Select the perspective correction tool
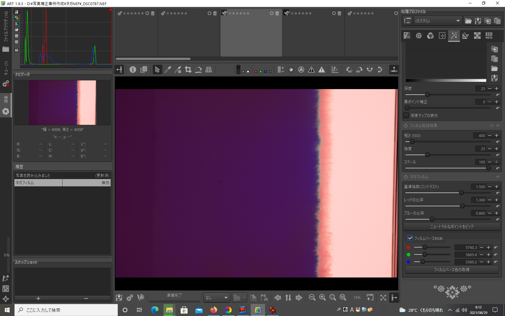Image resolution: width=505 pixels, height=316 pixels. (209, 70)
